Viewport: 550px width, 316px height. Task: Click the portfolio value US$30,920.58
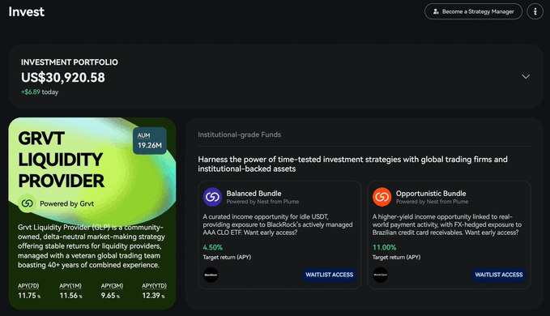63,78
